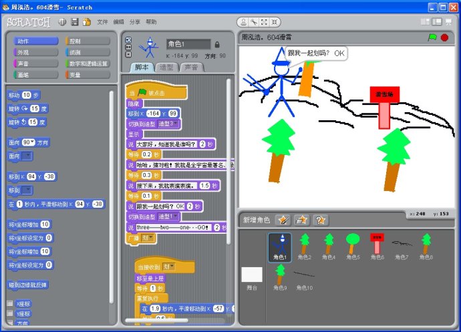Image resolution: width=461 pixels, height=332 pixels.
Task: Select the grow sprite tool
Action: 265,21
